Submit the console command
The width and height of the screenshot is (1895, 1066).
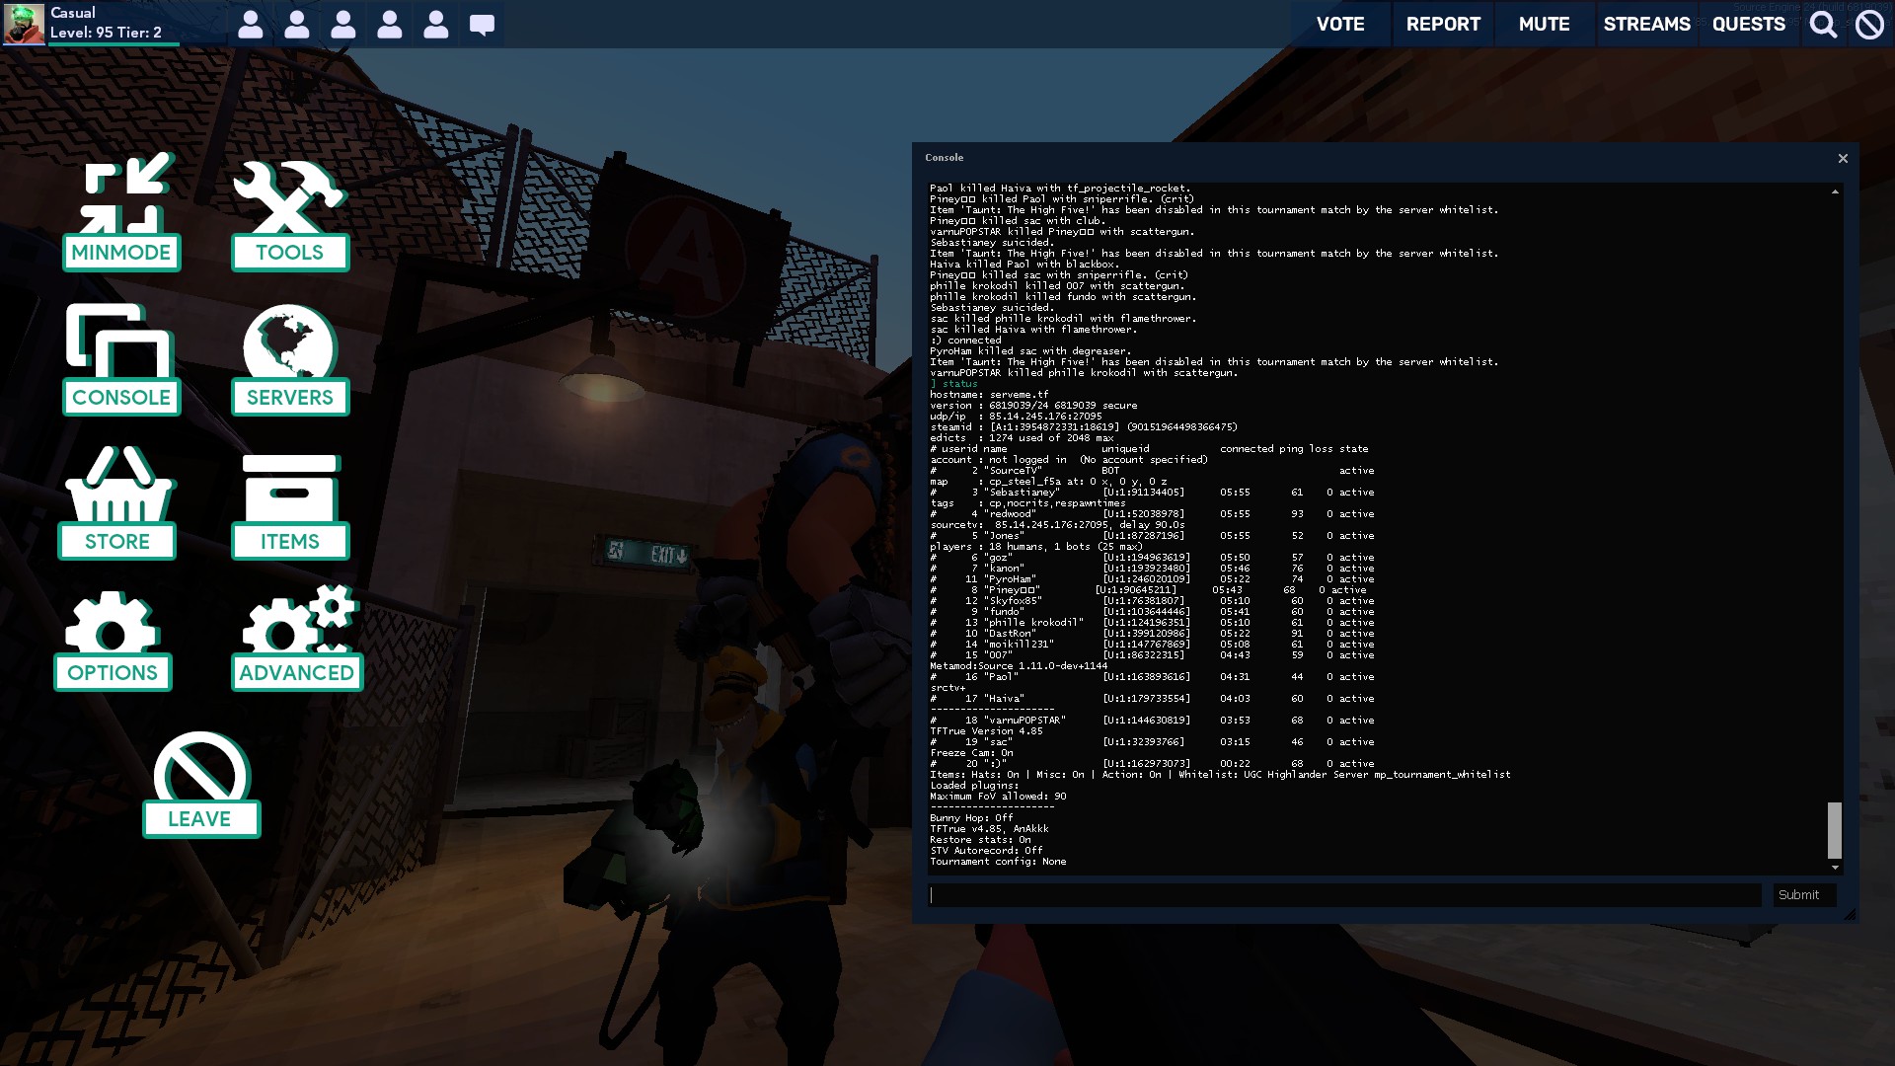click(x=1803, y=895)
